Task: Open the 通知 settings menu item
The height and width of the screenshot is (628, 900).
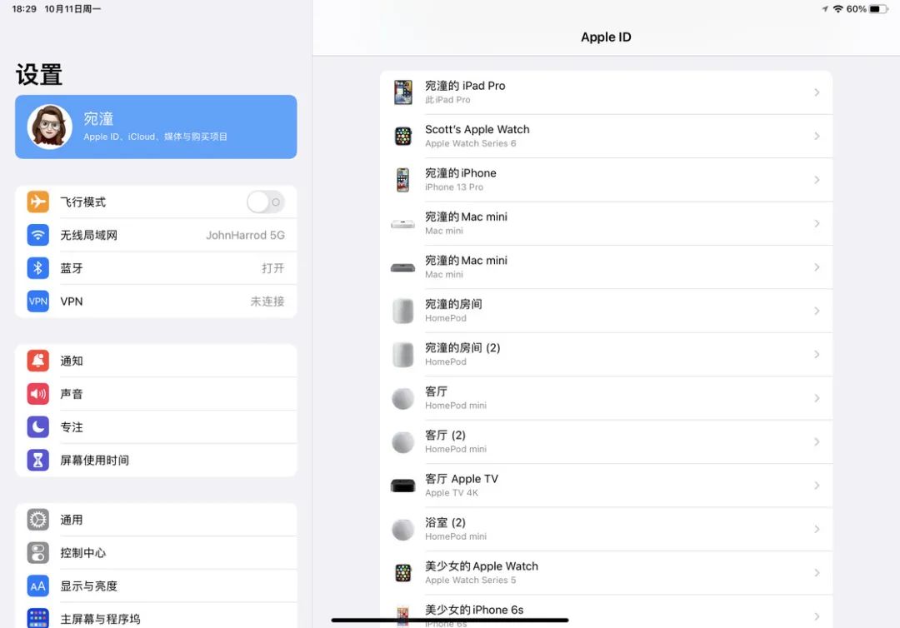Action: point(156,361)
